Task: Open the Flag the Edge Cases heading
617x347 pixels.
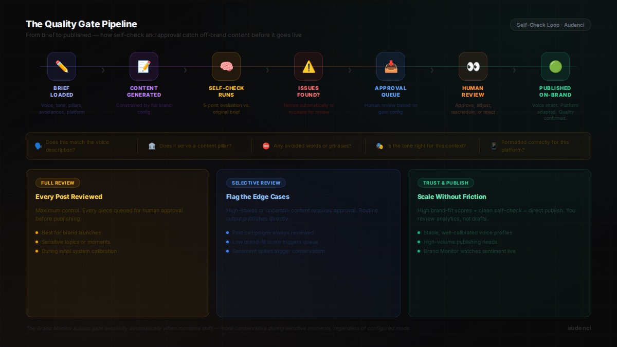Action: [258, 197]
